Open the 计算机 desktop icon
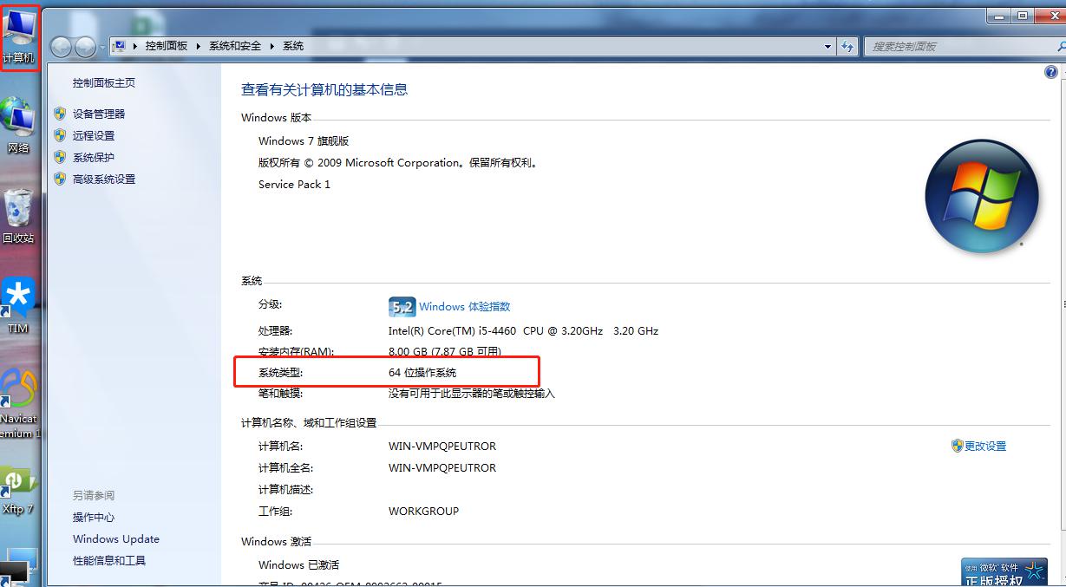 [19, 35]
